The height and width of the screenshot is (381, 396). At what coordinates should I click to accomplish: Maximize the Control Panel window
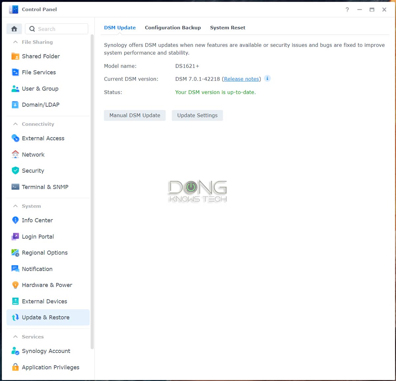tap(372, 10)
